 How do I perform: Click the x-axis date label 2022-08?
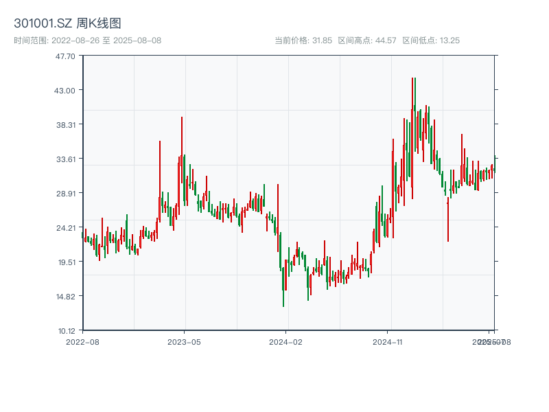click(x=82, y=342)
